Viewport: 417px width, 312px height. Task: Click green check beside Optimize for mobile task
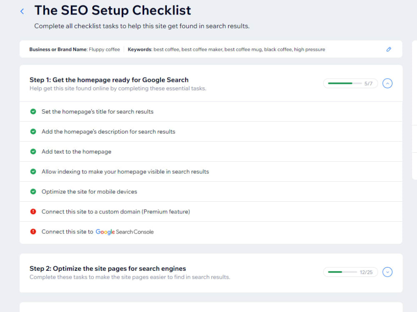pyautogui.click(x=33, y=191)
